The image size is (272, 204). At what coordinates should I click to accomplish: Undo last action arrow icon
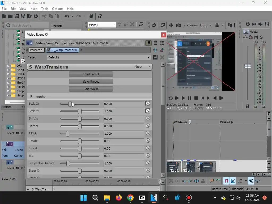67,16
